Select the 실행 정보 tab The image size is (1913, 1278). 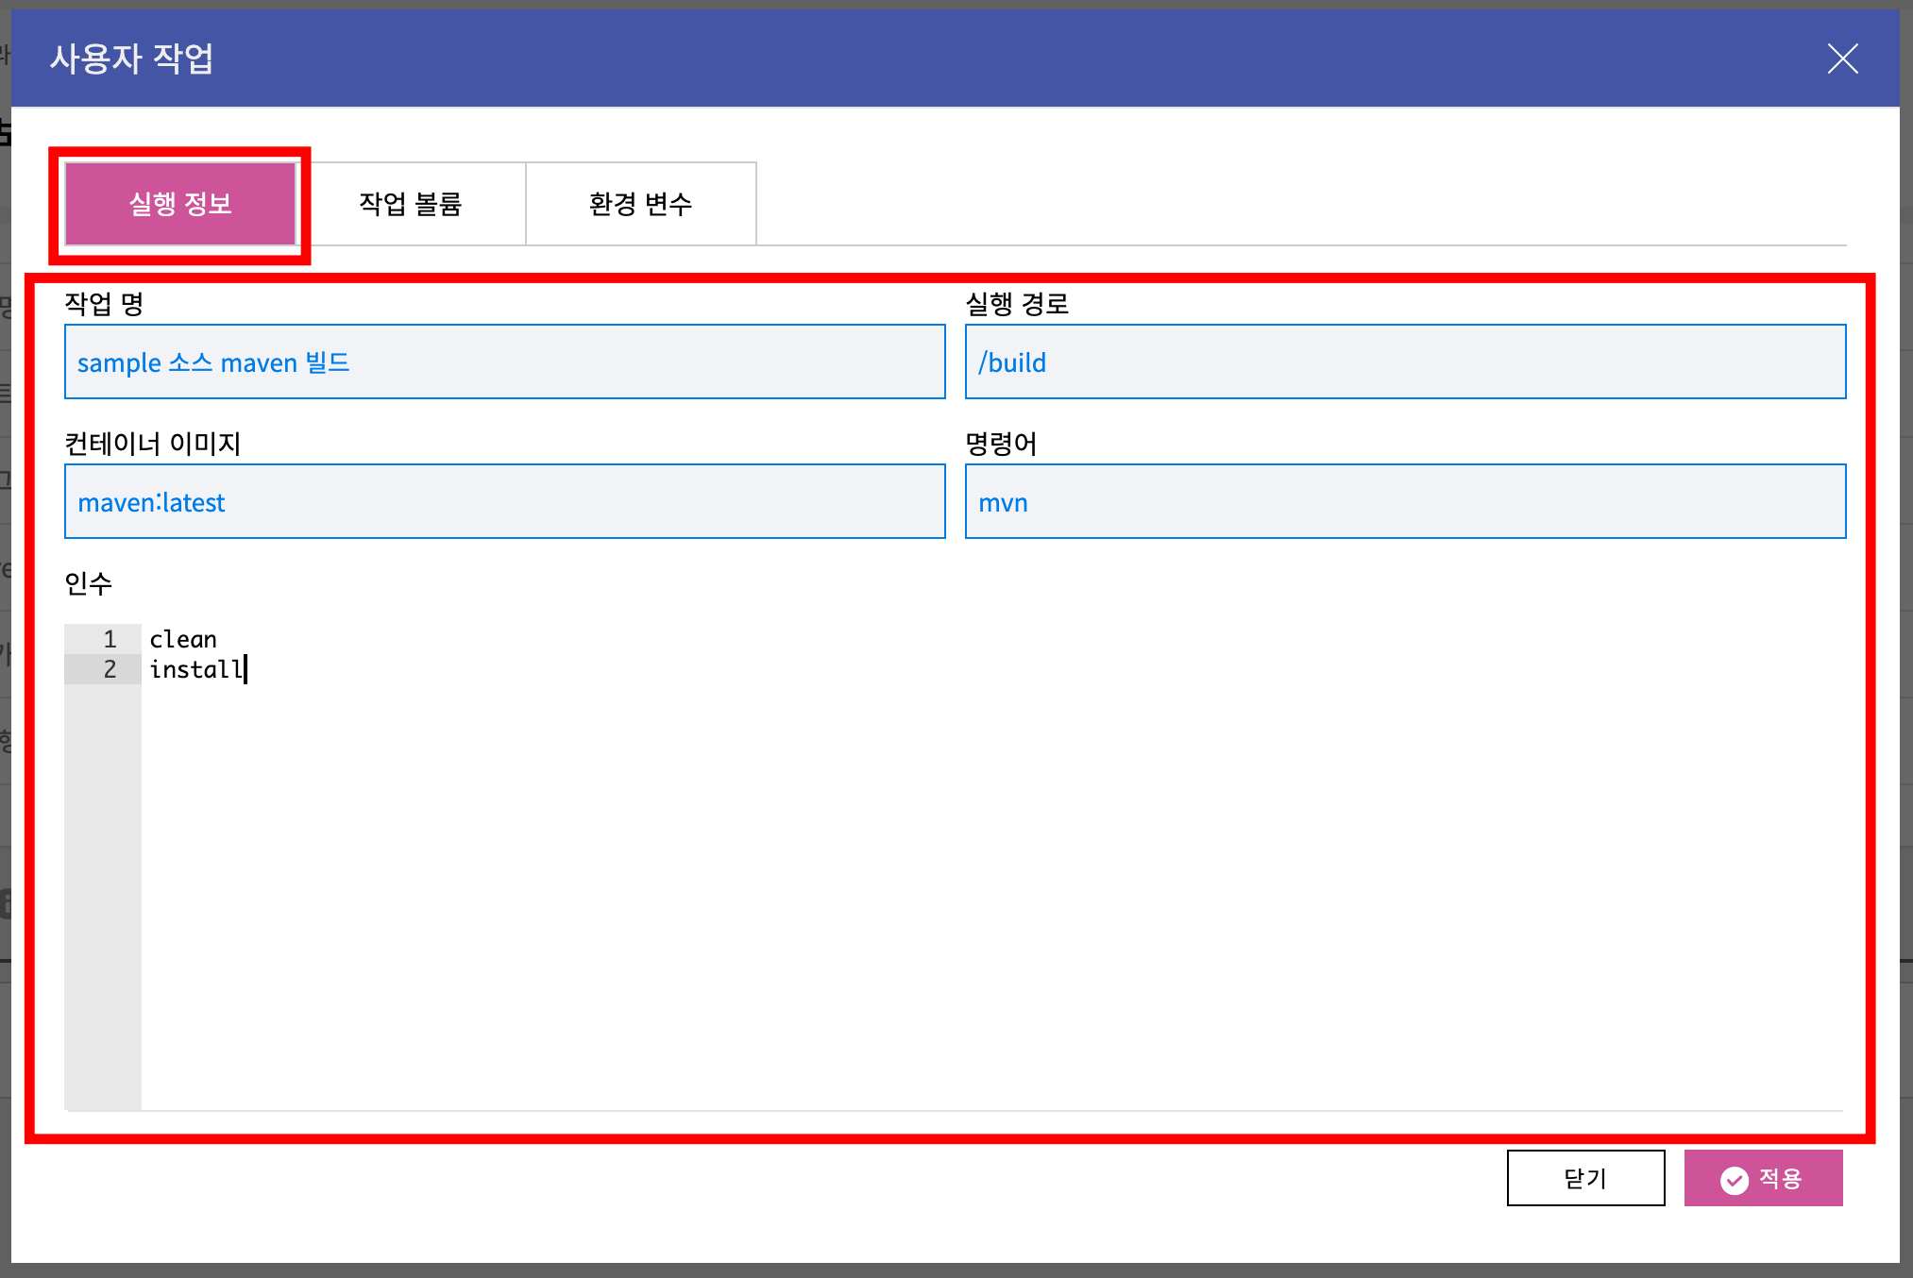[x=180, y=204]
